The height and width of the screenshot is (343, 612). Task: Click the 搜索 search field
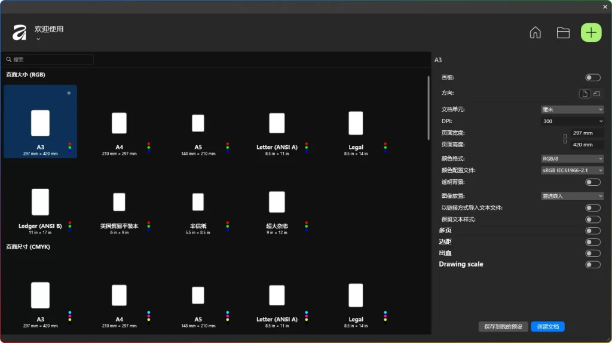(49, 59)
